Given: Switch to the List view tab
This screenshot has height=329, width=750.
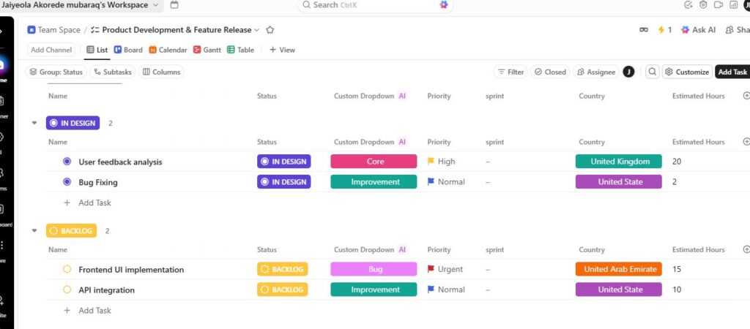Looking at the screenshot, I should [x=97, y=50].
